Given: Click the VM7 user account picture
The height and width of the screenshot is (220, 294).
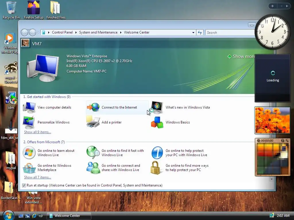Looking at the screenshot, I should coord(25,43).
